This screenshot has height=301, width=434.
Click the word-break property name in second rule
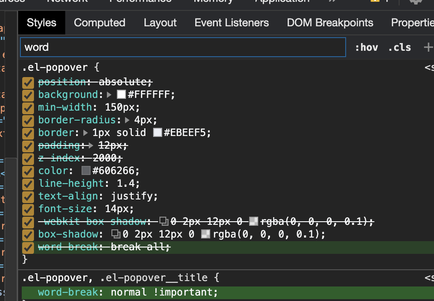[68, 292]
